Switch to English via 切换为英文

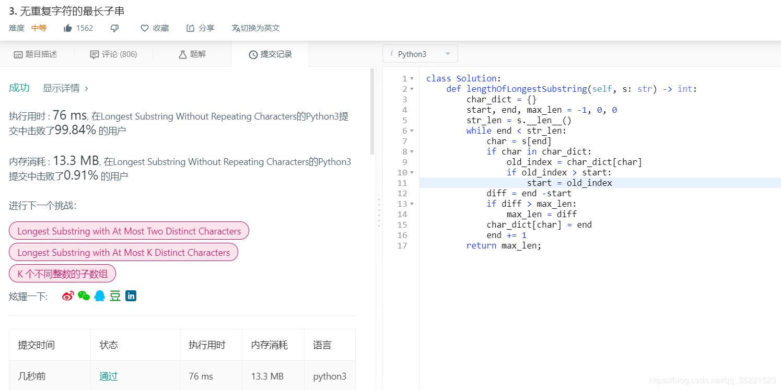(255, 28)
